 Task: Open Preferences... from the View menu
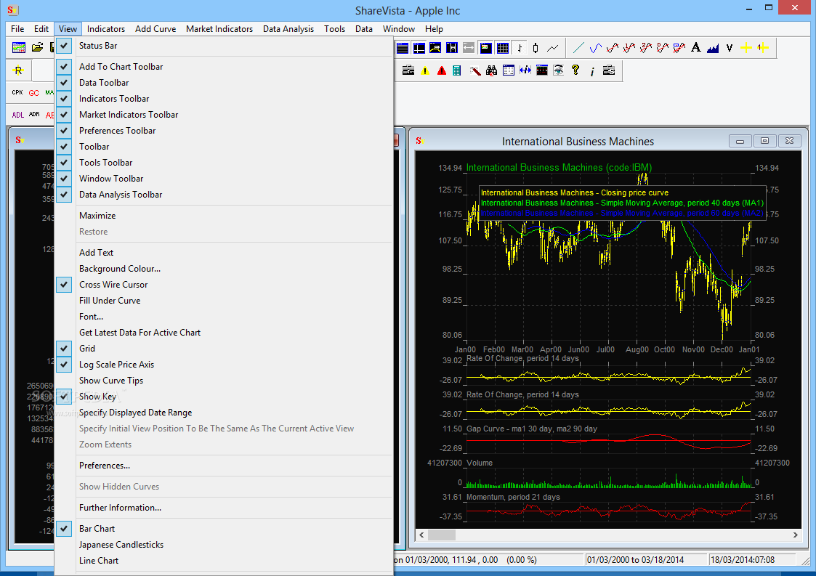(224, 466)
